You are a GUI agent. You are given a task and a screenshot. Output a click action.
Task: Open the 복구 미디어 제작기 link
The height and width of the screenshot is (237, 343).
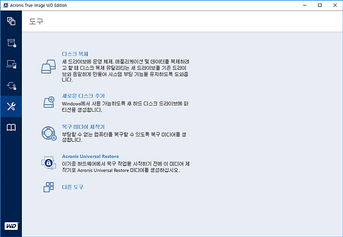coord(83,127)
